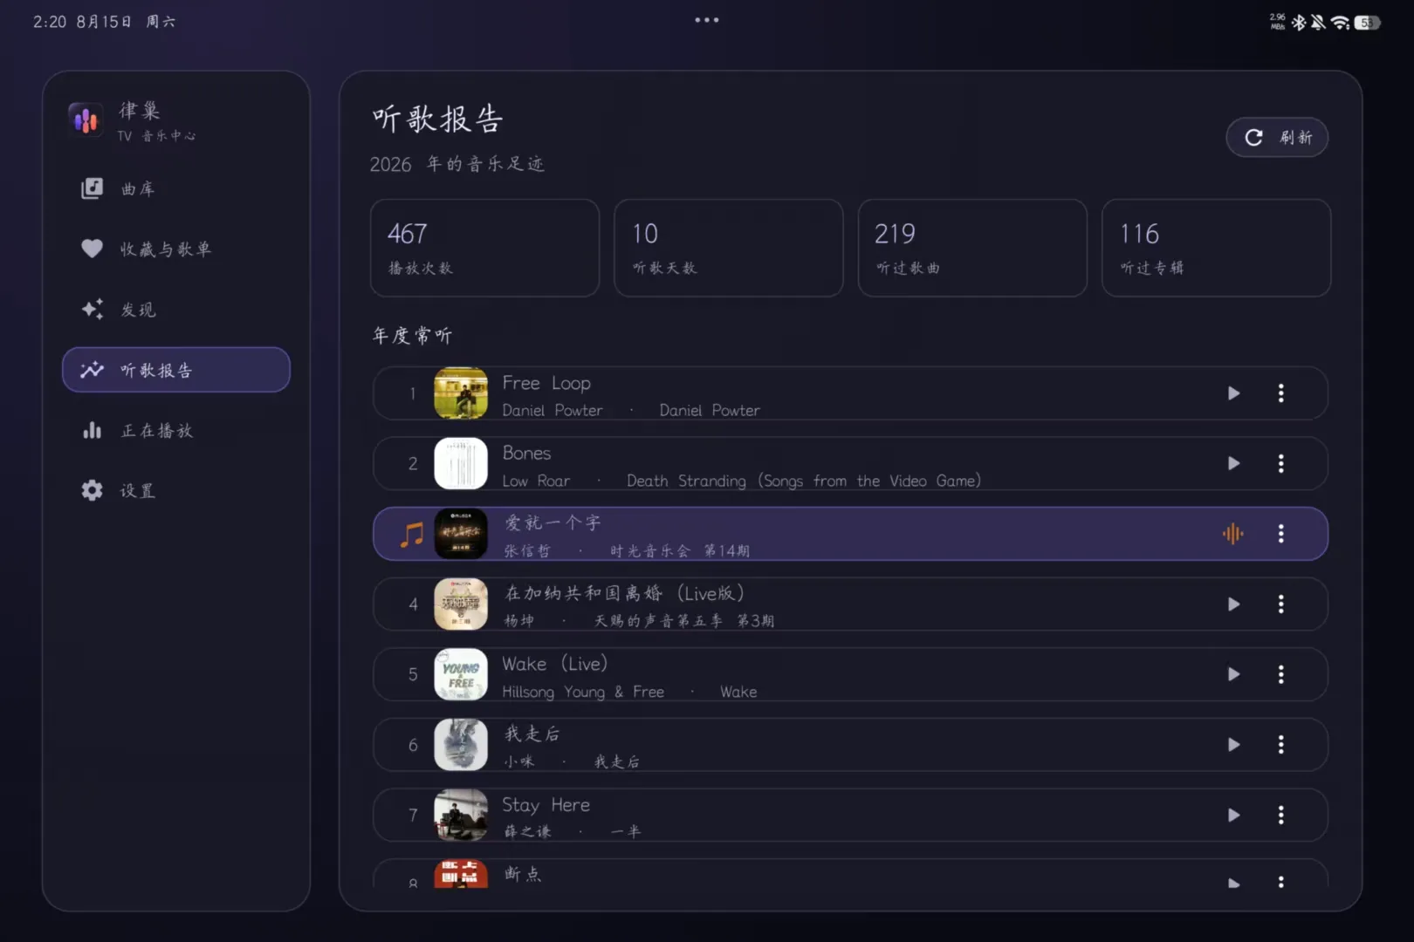Screen dimensions: 1414x942
Task: Go to 收藏与歌单 in the sidebar
Action: pos(176,249)
